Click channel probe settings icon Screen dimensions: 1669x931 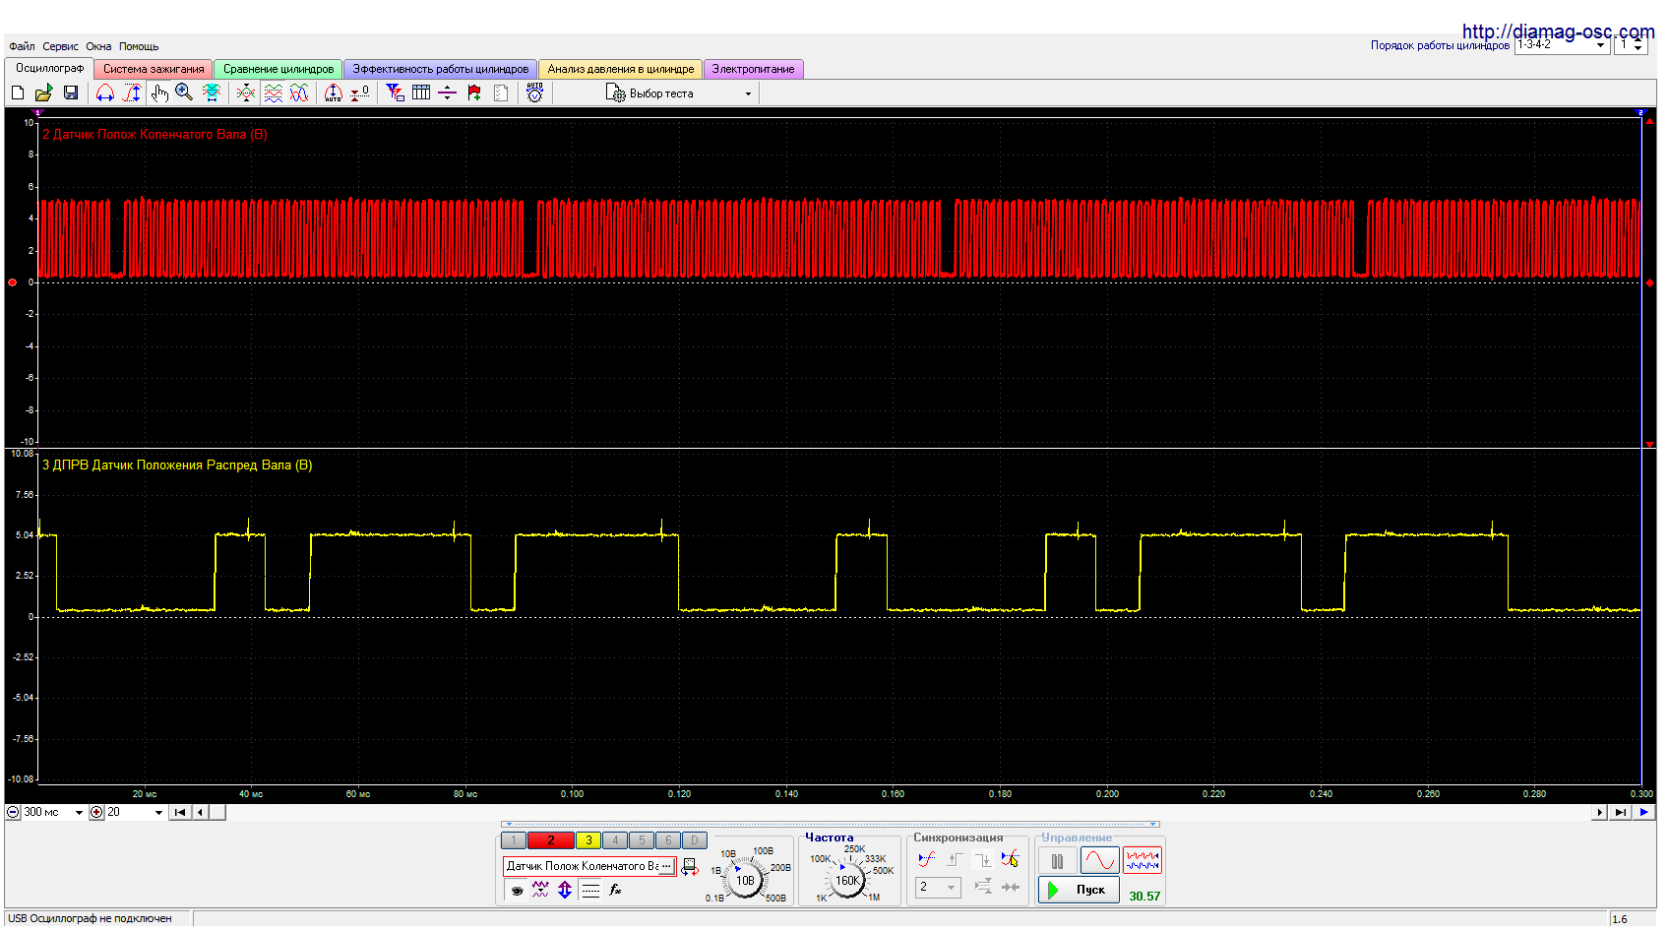690,867
